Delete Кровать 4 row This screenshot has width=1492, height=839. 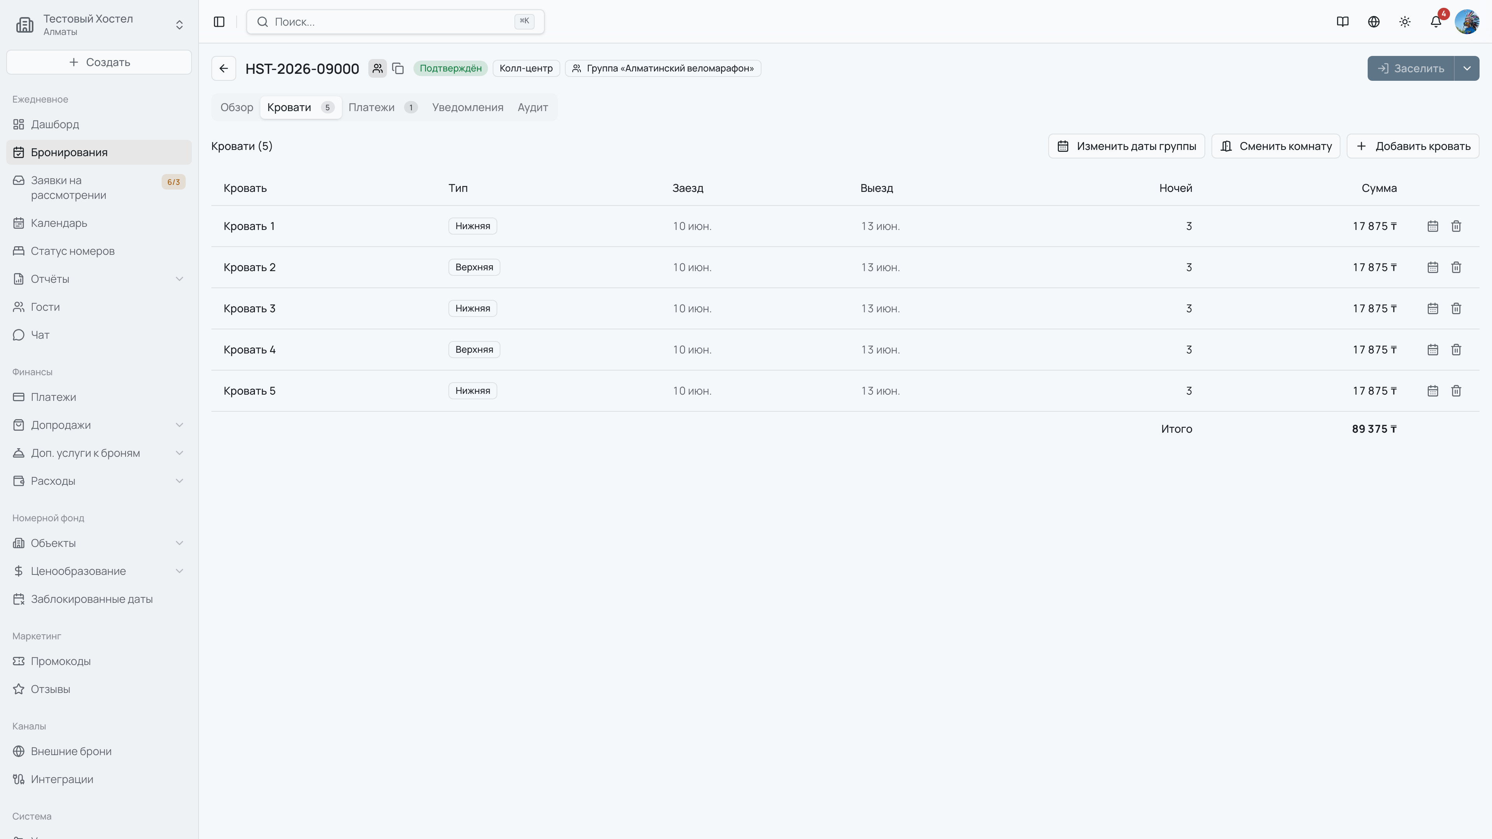[1456, 350]
